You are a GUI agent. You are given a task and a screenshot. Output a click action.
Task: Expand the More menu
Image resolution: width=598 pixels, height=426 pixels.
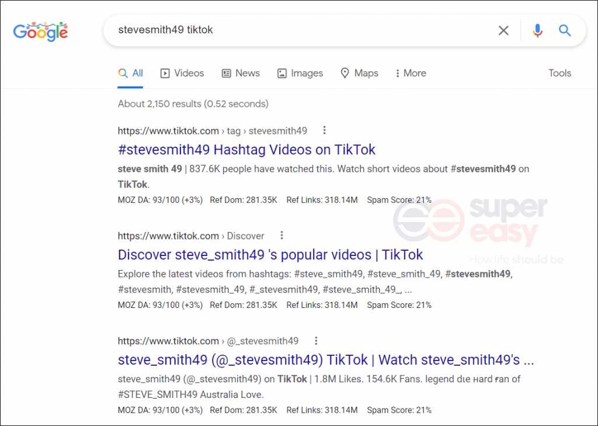411,73
